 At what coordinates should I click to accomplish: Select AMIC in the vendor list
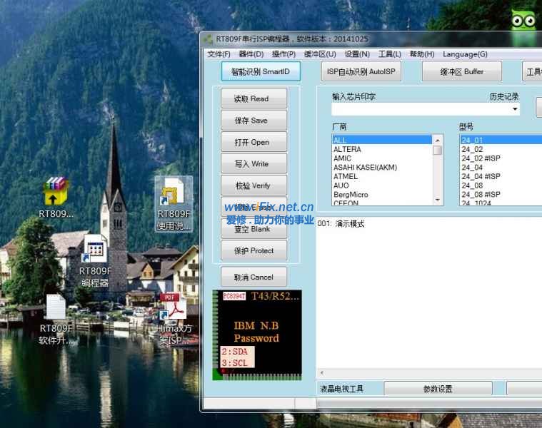click(382, 158)
